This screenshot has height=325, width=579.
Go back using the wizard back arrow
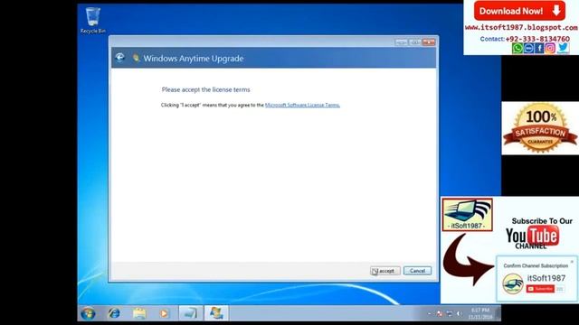119,58
